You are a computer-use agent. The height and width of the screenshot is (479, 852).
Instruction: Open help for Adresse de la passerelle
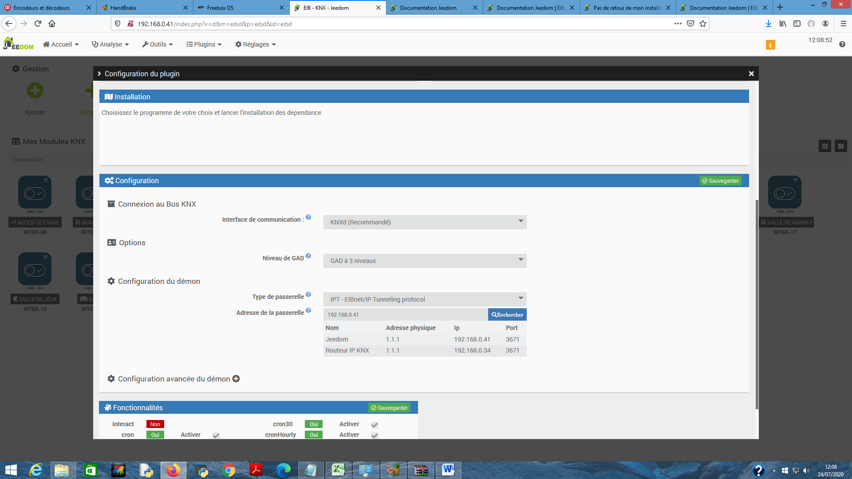[x=308, y=310]
